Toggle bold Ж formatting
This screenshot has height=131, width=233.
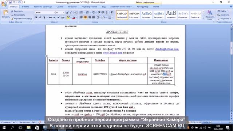point(36,17)
